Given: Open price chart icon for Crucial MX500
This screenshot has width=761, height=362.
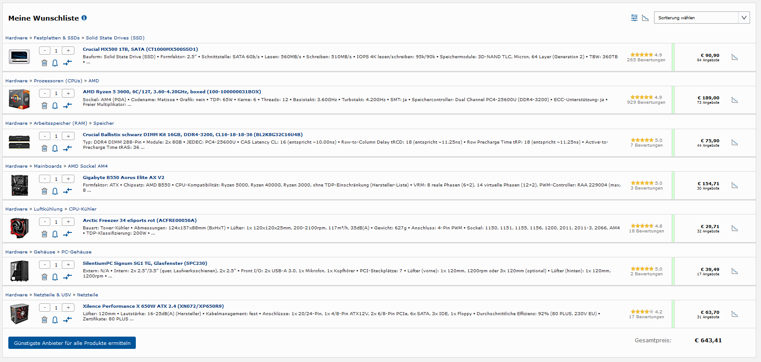Looking at the screenshot, I should pyautogui.click(x=735, y=57).
